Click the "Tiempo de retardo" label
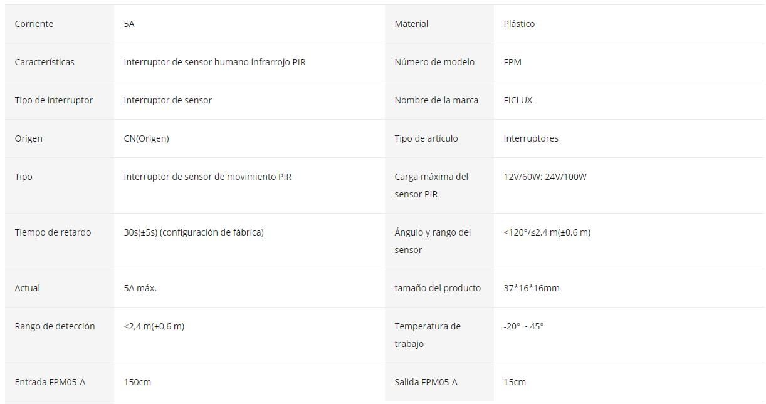The height and width of the screenshot is (404, 766). pyautogui.click(x=53, y=232)
